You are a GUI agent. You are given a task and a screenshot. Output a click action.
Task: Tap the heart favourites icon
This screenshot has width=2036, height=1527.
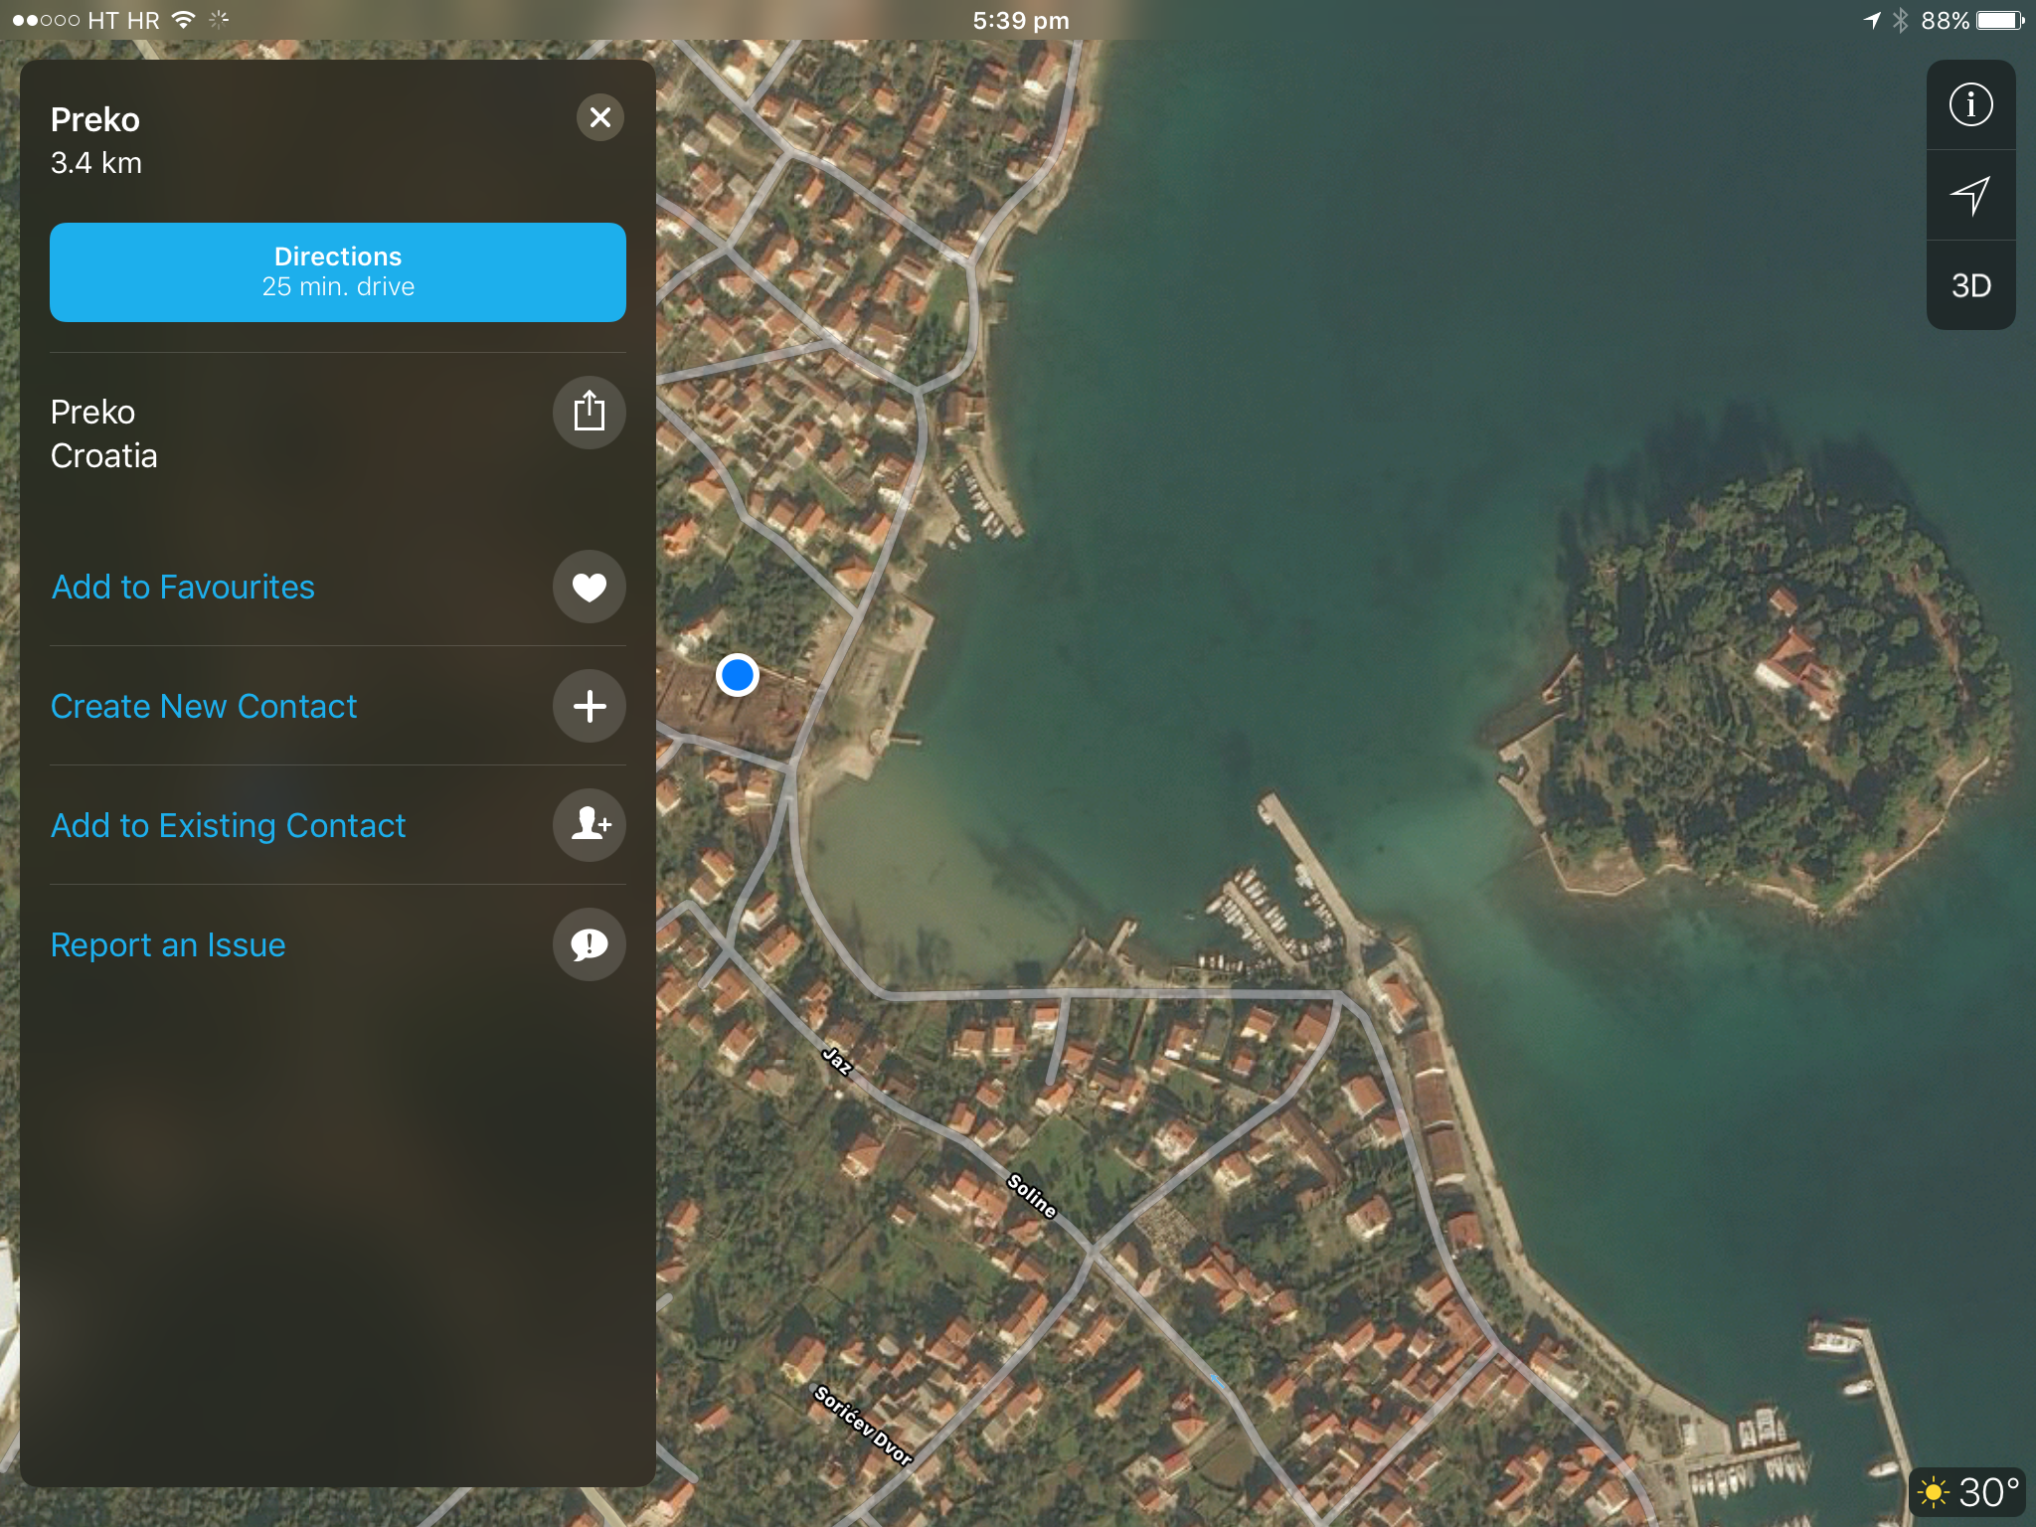(589, 588)
